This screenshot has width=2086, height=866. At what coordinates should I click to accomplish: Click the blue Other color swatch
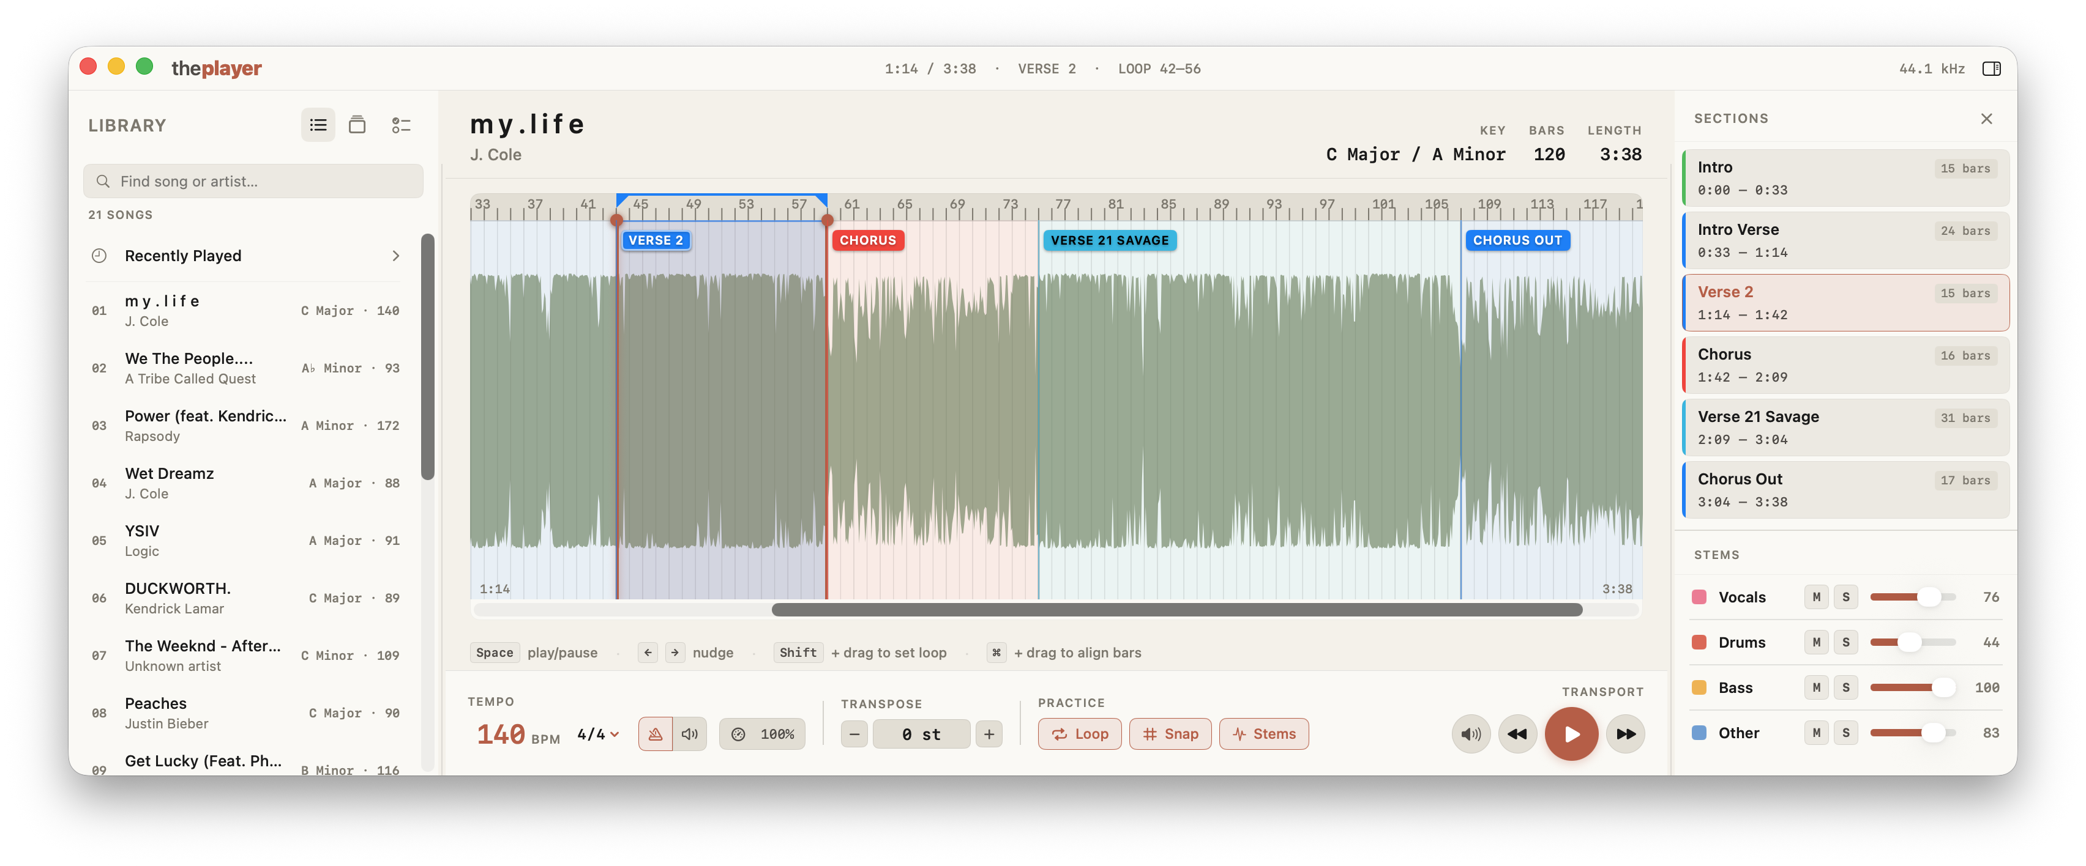1700,733
